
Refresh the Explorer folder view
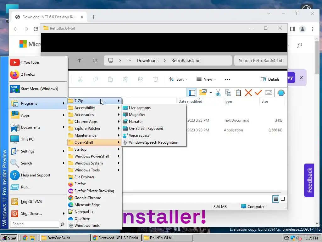tap(95, 60)
